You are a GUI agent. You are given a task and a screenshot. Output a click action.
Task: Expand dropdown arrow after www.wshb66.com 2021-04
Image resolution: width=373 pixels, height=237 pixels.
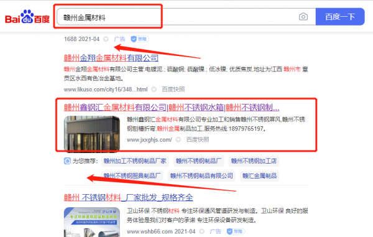coord(202,231)
